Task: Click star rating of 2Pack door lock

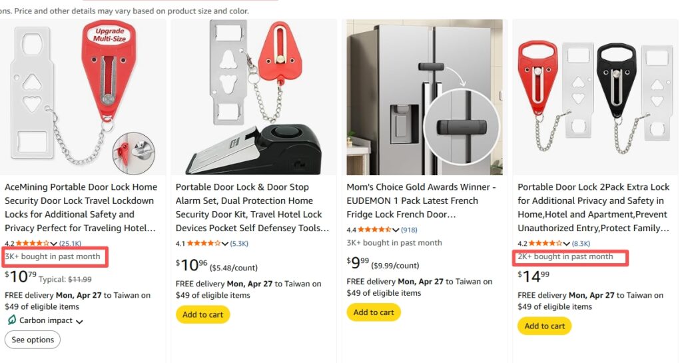Action: point(546,244)
